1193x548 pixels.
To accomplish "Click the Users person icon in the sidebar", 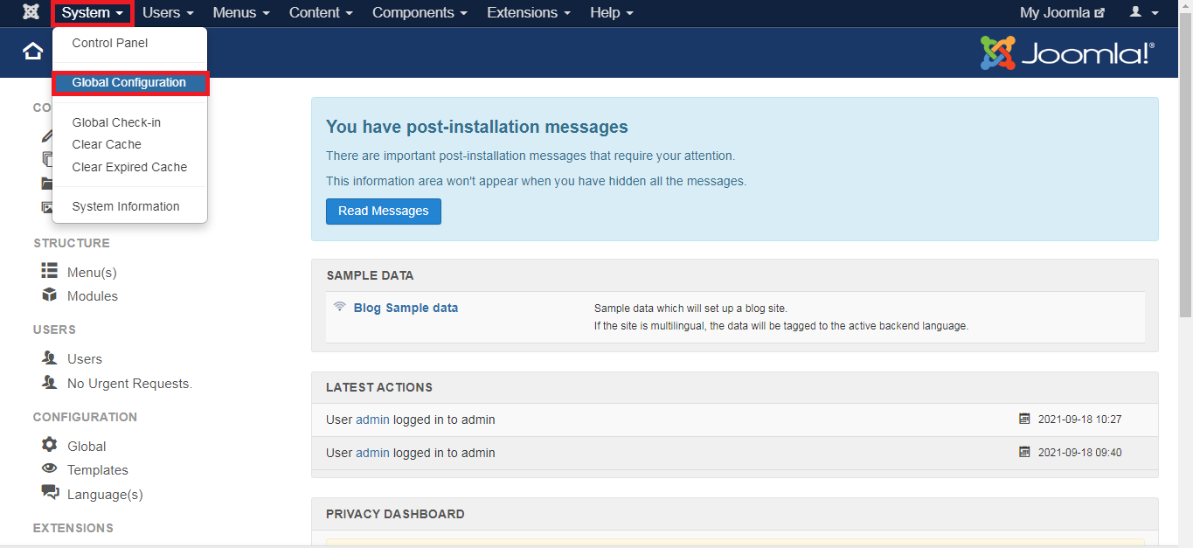I will (x=49, y=357).
